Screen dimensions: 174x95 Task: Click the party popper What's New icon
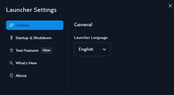(11, 63)
